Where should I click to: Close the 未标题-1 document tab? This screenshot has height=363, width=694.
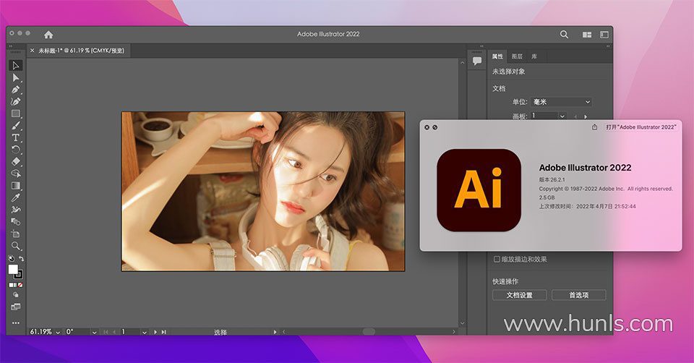[x=32, y=51]
